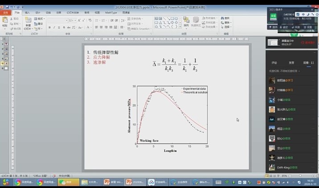Toggle text Shadow formatting
The image size is (319, 188).
[x=64, y=27]
